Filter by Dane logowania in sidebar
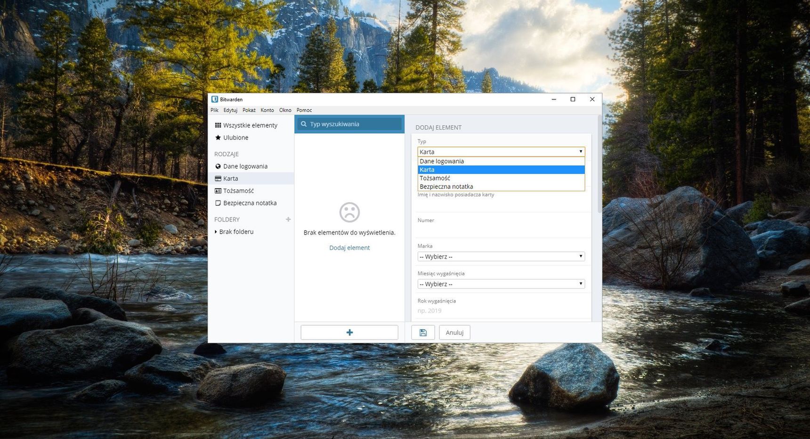The width and height of the screenshot is (810, 439). point(251,166)
